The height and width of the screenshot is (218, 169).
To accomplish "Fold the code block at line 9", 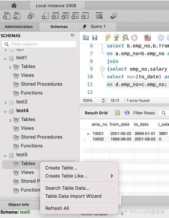I will [x=102, y=69].
